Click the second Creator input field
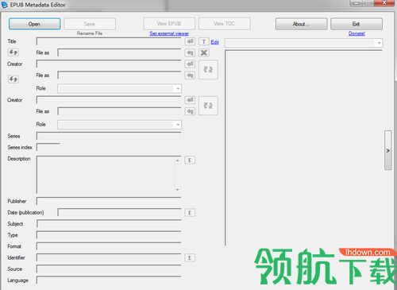 pos(109,100)
